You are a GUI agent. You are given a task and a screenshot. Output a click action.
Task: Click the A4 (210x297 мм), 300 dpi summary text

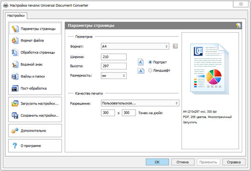point(200,112)
